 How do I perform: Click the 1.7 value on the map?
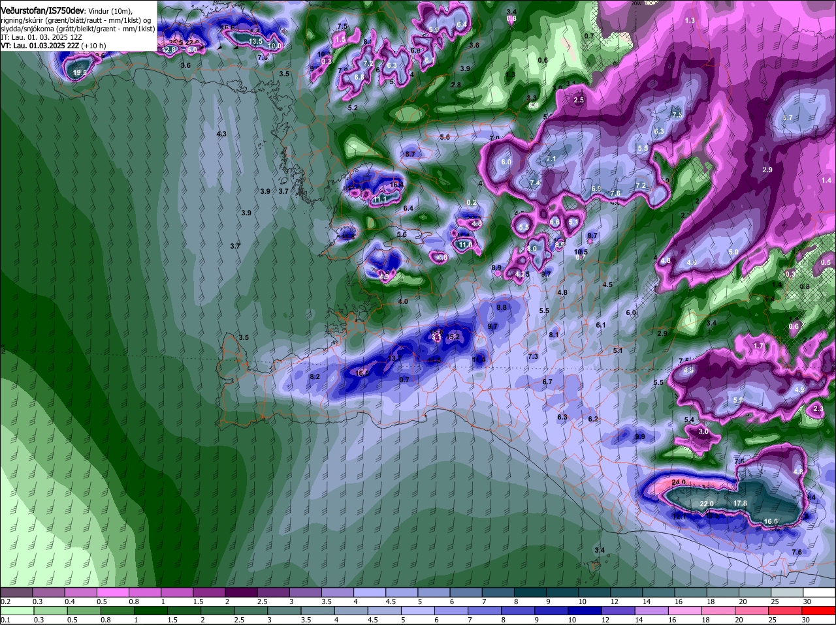click(758, 346)
